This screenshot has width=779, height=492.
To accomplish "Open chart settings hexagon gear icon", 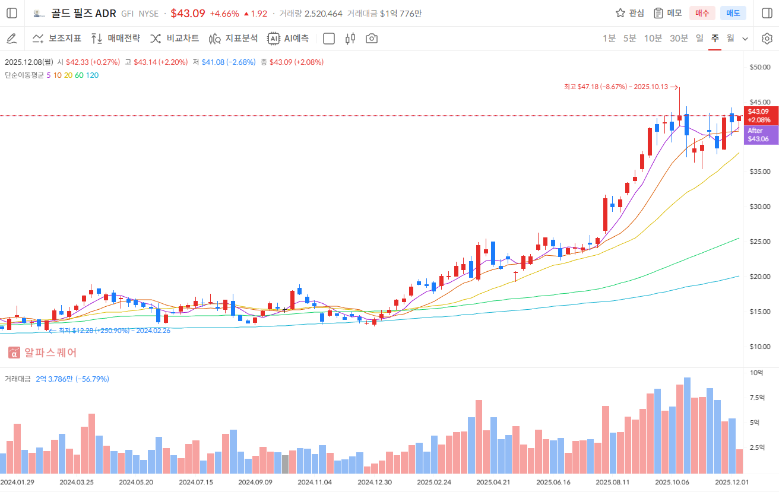I will coord(767,39).
